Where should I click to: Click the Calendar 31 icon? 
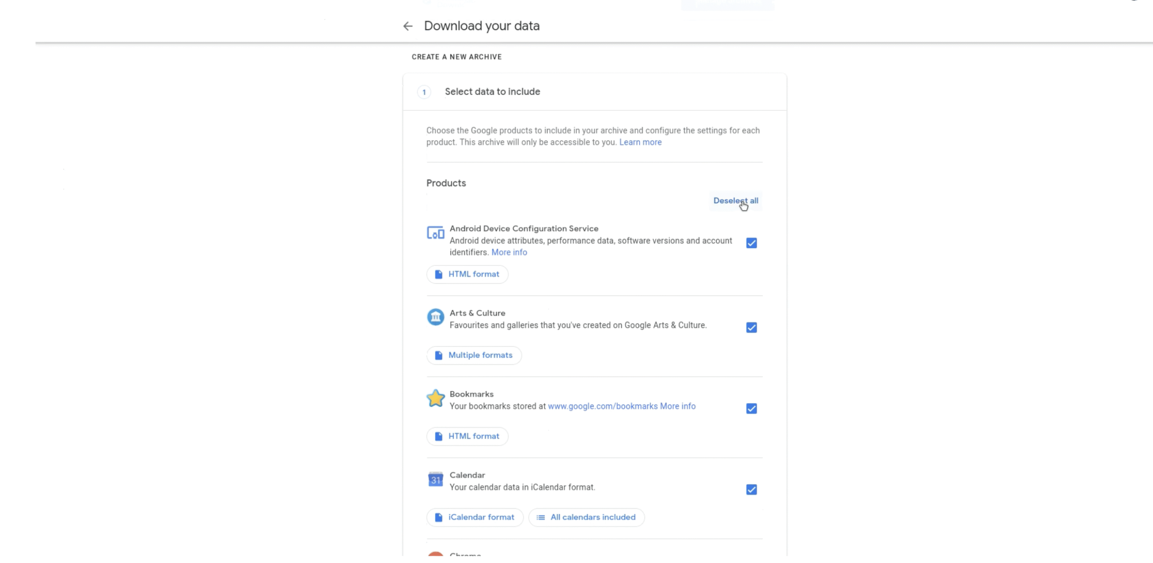[x=435, y=479]
